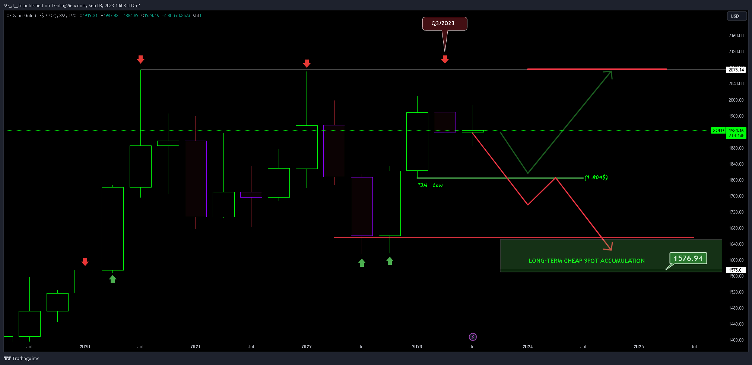Click the 2022 time axis label
This screenshot has height=365, width=752.
[x=307, y=347]
